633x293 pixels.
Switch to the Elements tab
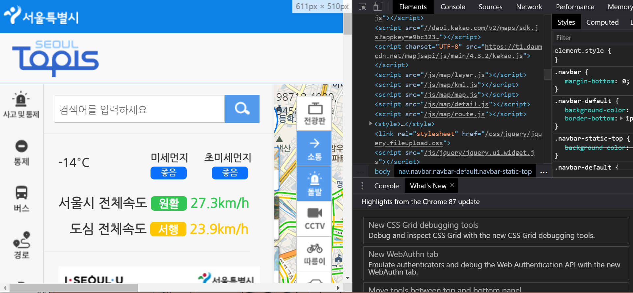413,7
